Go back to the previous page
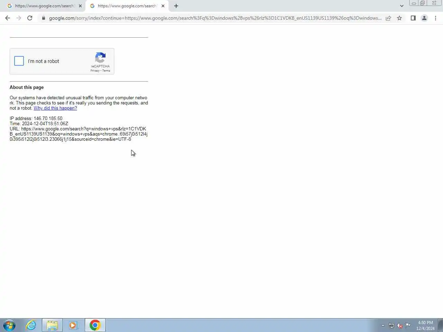443x332 pixels. pyautogui.click(x=8, y=18)
